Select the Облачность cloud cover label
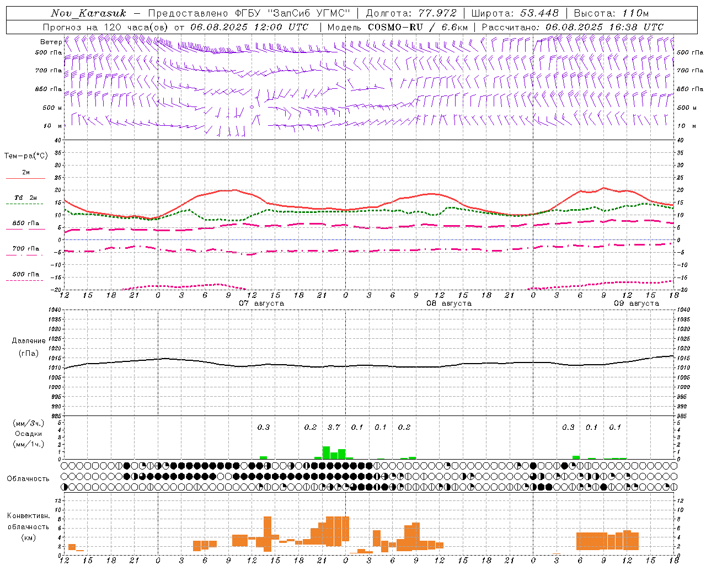 click(28, 478)
